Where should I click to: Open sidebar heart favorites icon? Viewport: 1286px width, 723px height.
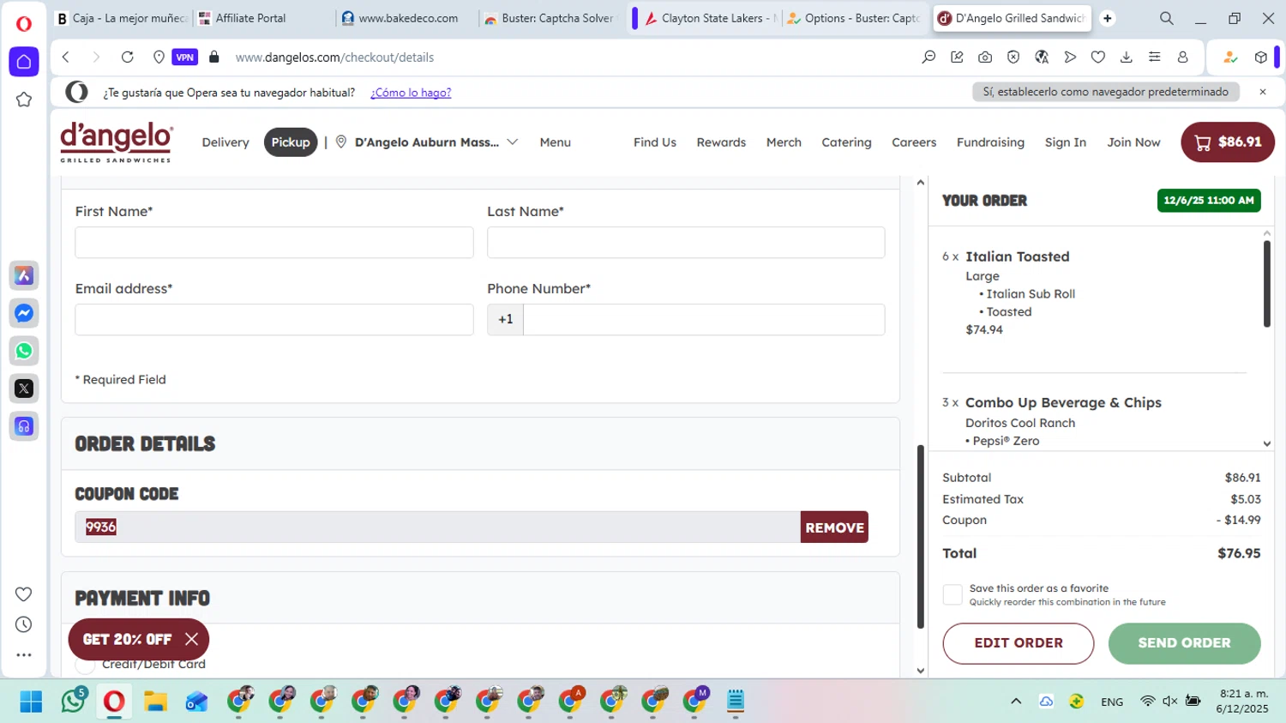[x=24, y=594]
